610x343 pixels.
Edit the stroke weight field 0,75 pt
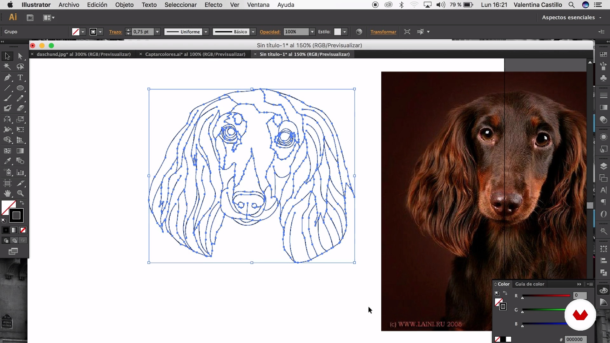pos(143,32)
